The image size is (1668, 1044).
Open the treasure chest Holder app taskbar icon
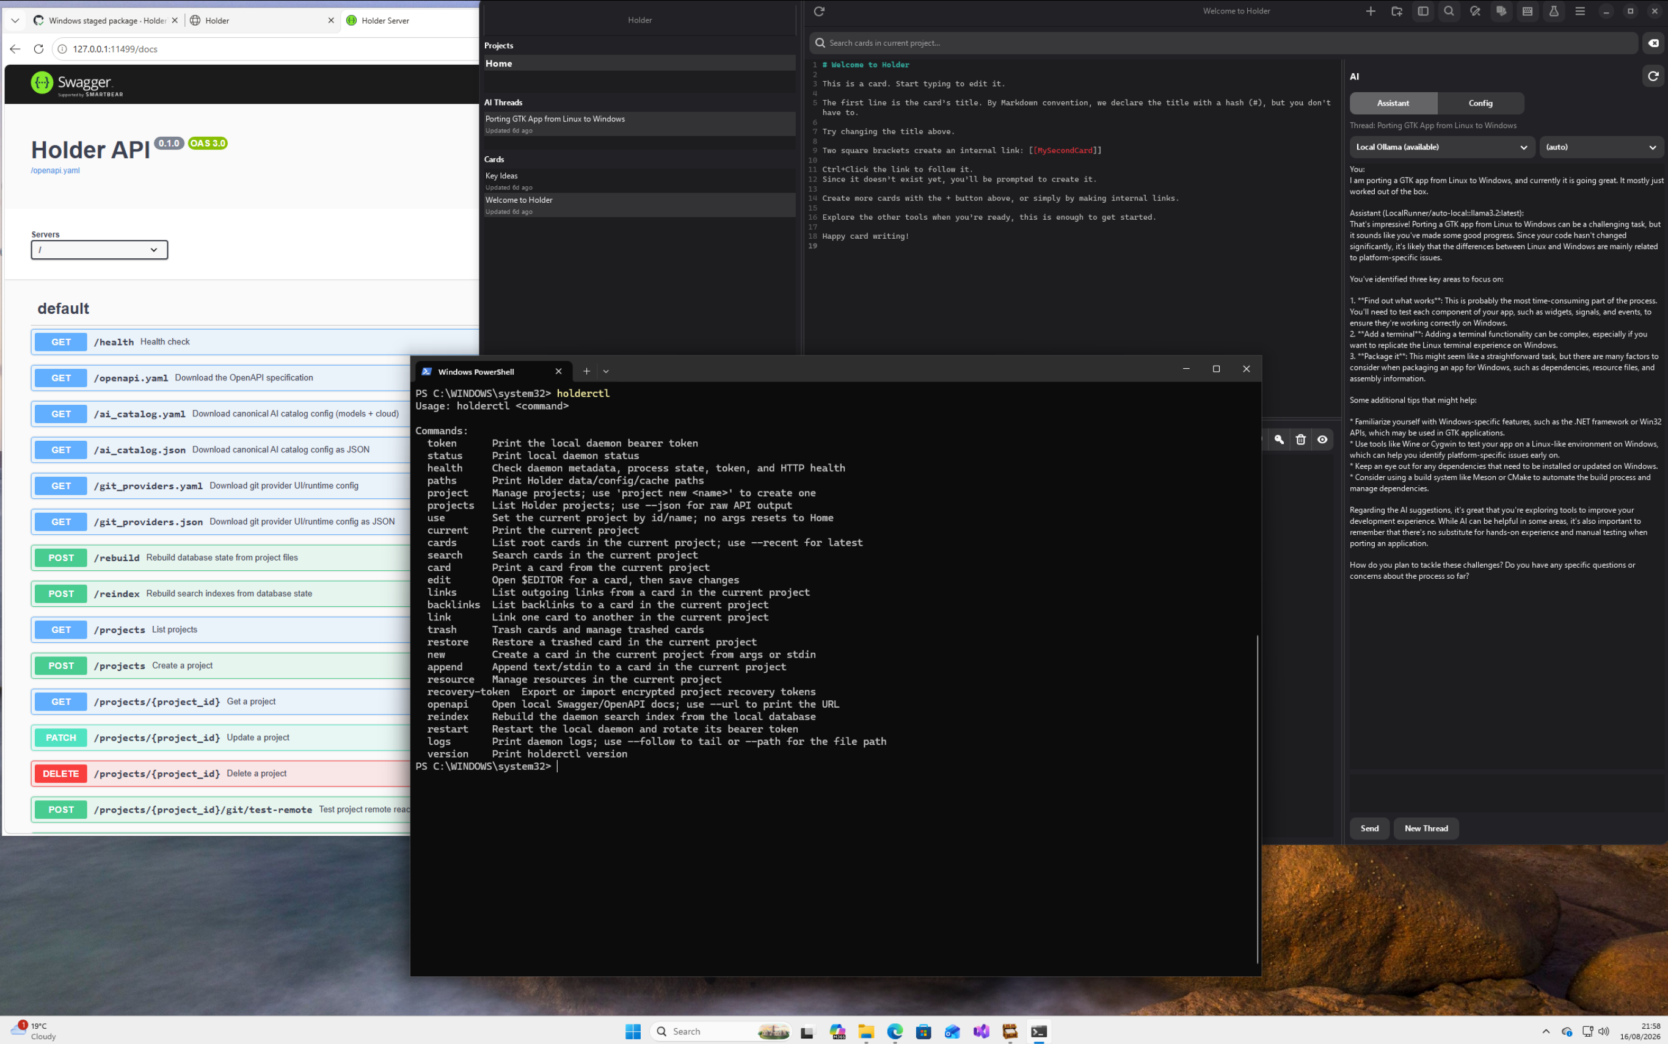(x=1010, y=1032)
